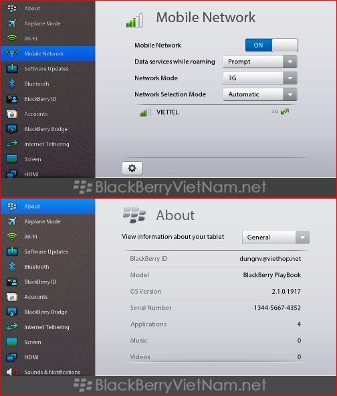Screen dimensions: 337x396
Task: Open the Network Mode 3G dropdown
Action: coord(260,78)
